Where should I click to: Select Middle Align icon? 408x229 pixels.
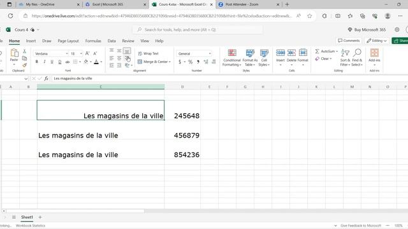(119, 50)
